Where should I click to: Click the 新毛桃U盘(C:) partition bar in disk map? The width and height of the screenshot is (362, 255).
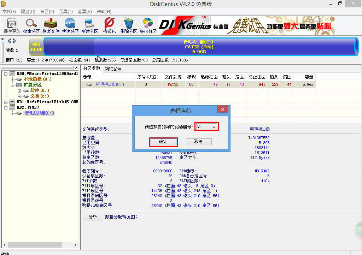click(x=200, y=47)
